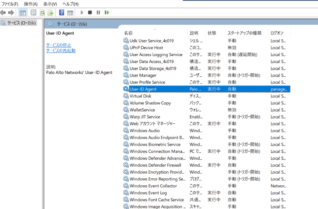Click the Palo ... description cell
The height and width of the screenshot is (209, 318).
pyautogui.click(x=195, y=89)
